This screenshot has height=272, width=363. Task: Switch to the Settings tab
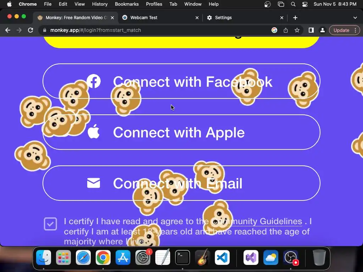pos(245,18)
